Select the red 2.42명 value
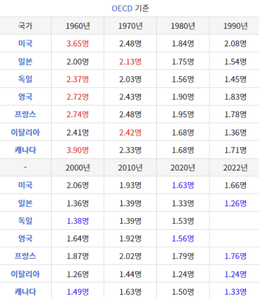This screenshot has height=298, width=259. pyautogui.click(x=130, y=132)
